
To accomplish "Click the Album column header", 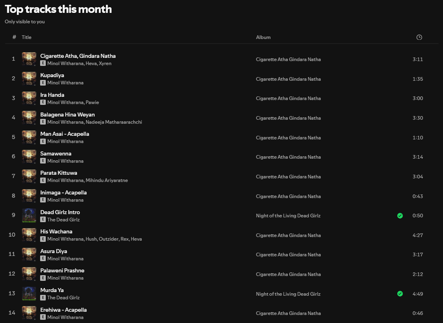I will click(263, 37).
